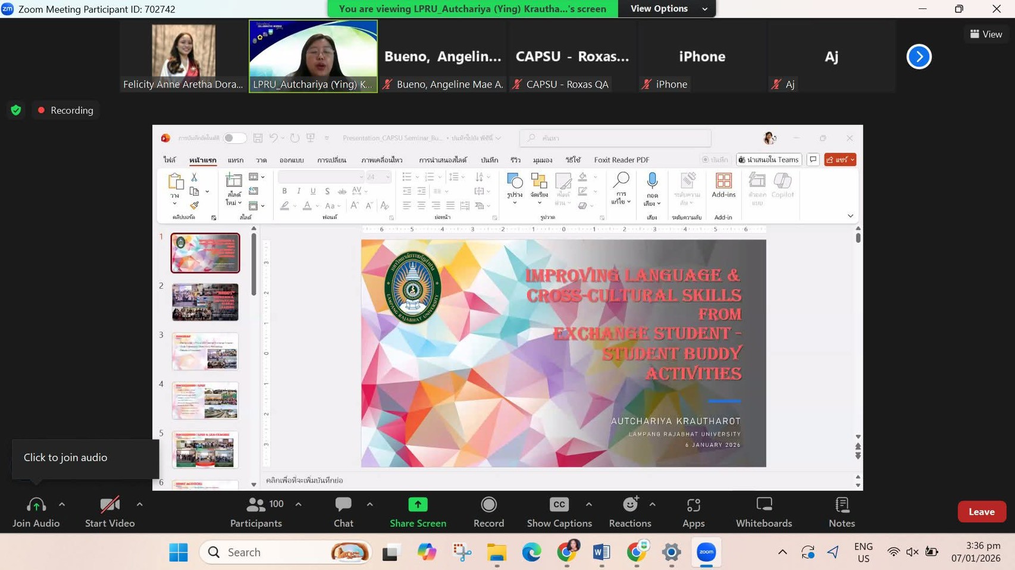The height and width of the screenshot is (570, 1015).
Task: Show the Participants list
Action: [256, 511]
